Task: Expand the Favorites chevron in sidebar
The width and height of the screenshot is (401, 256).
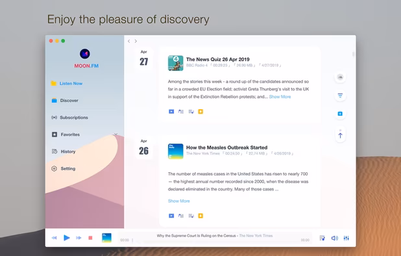Action: 115,134
